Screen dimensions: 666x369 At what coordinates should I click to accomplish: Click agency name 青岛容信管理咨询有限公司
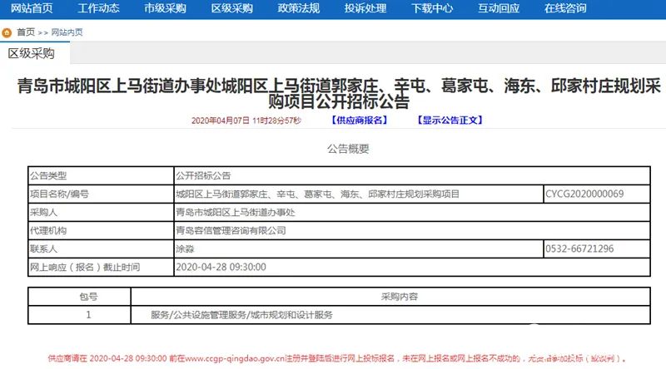tap(231, 230)
